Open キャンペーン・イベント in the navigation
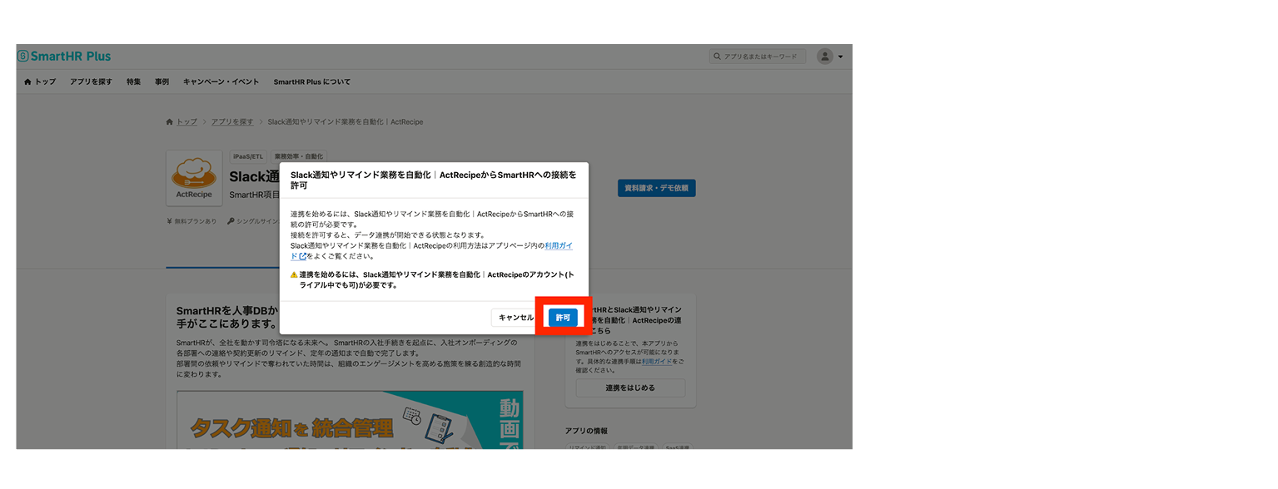Image resolution: width=1278 pixels, height=489 pixels. (x=221, y=82)
